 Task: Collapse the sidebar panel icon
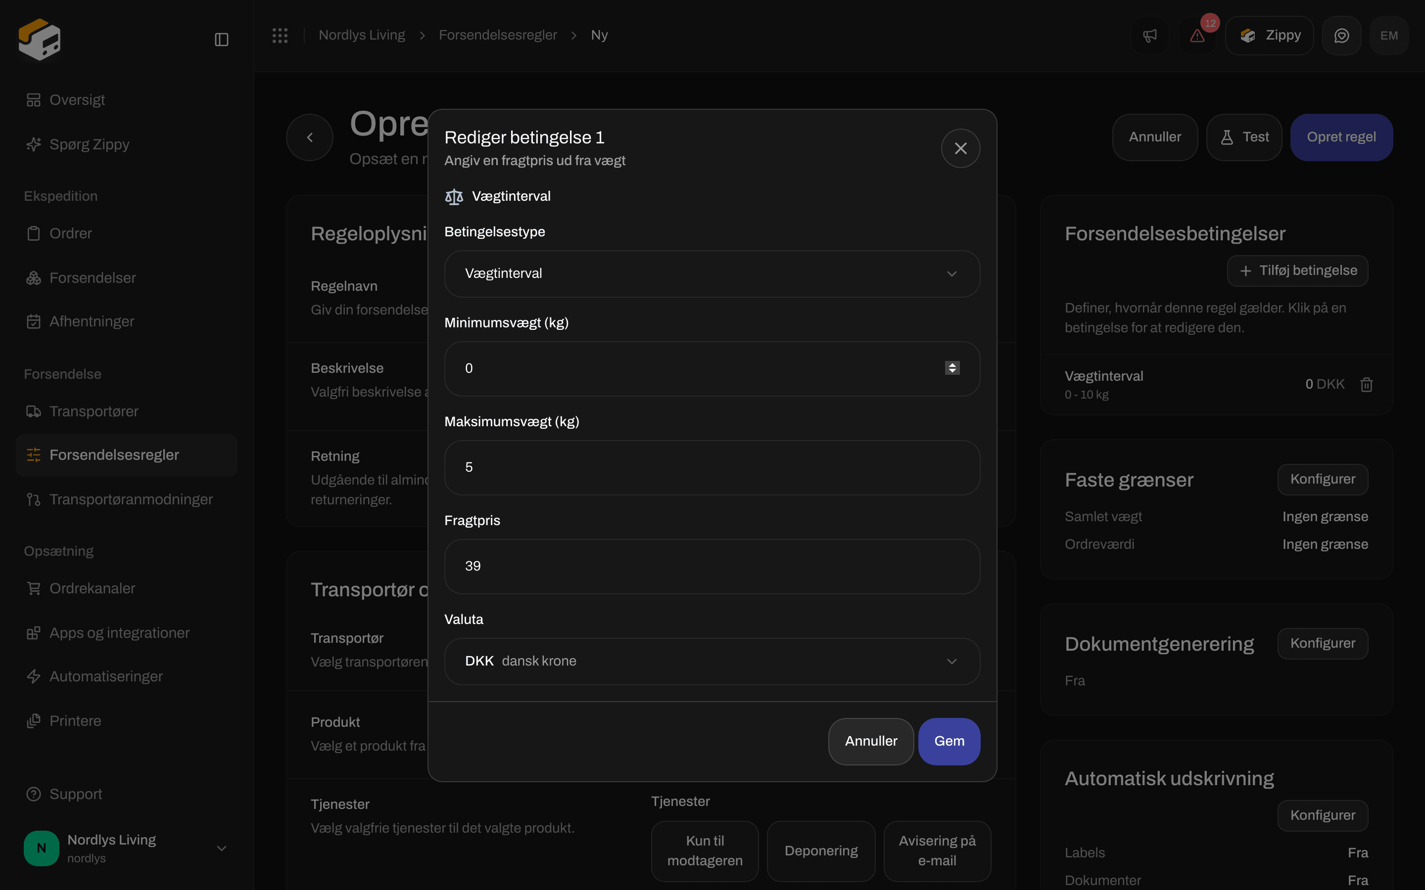pos(221,40)
